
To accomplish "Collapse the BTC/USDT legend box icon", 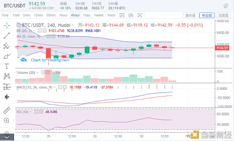I will pos(18,25).
